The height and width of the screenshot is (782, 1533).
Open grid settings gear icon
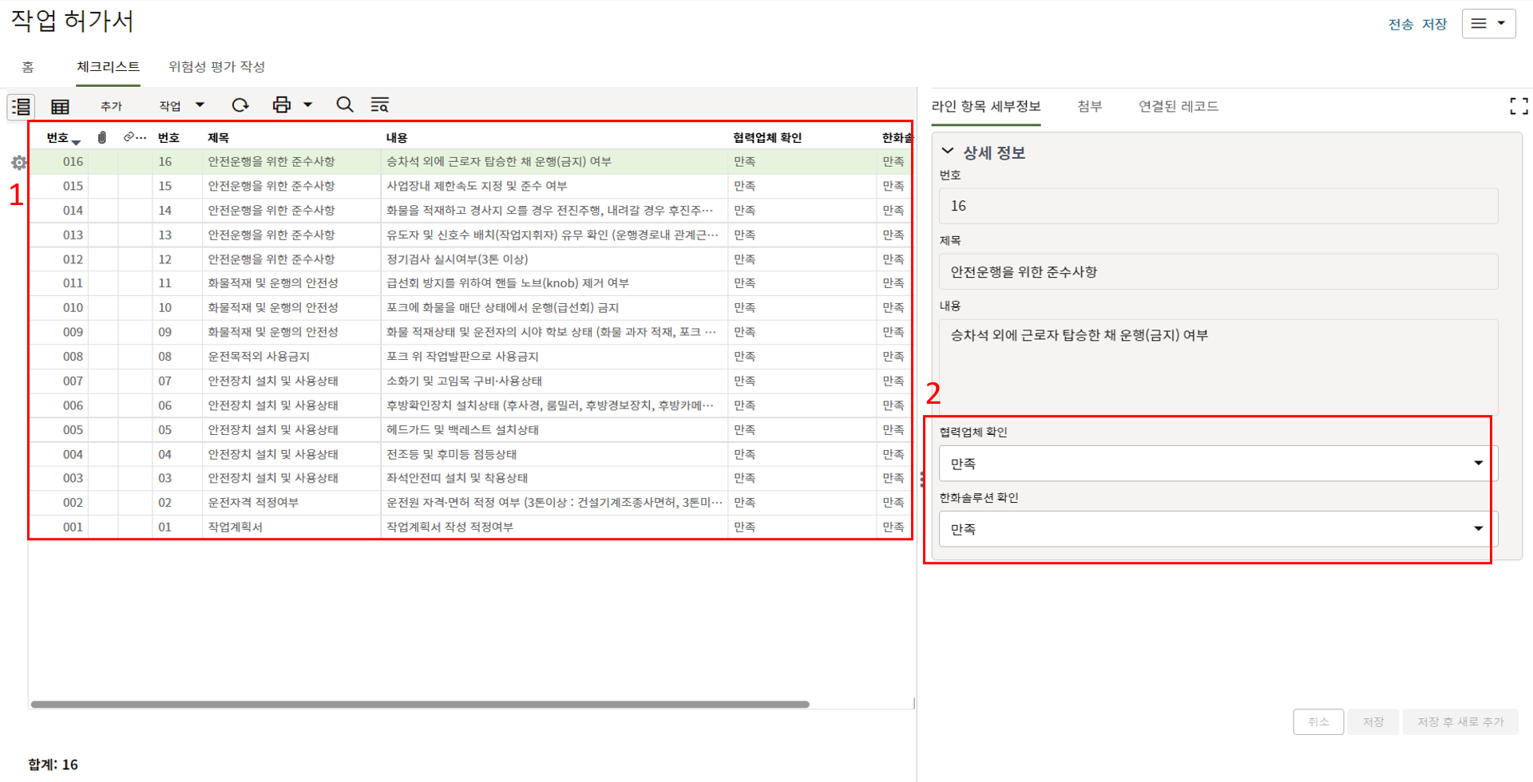pyautogui.click(x=18, y=163)
